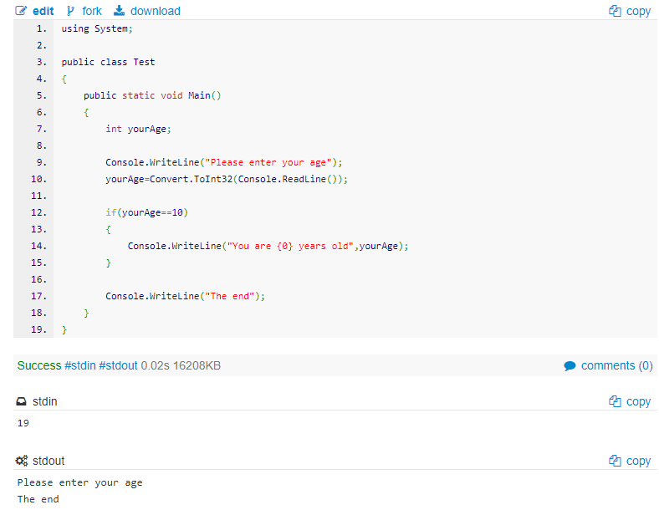Click the comments speech bubble icon
Viewport: 659px width, 510px height.
coord(570,366)
